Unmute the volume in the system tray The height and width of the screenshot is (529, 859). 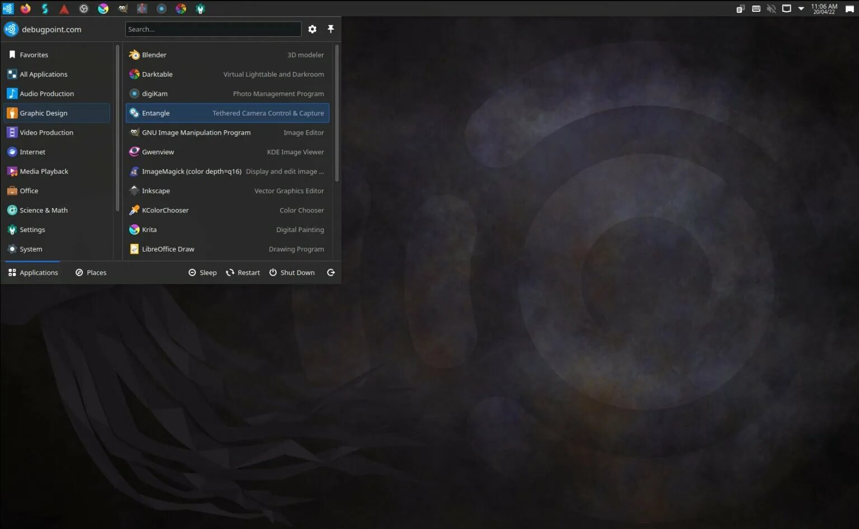pyautogui.click(x=772, y=8)
